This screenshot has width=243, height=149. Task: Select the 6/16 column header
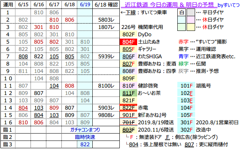click(x=39, y=5)
